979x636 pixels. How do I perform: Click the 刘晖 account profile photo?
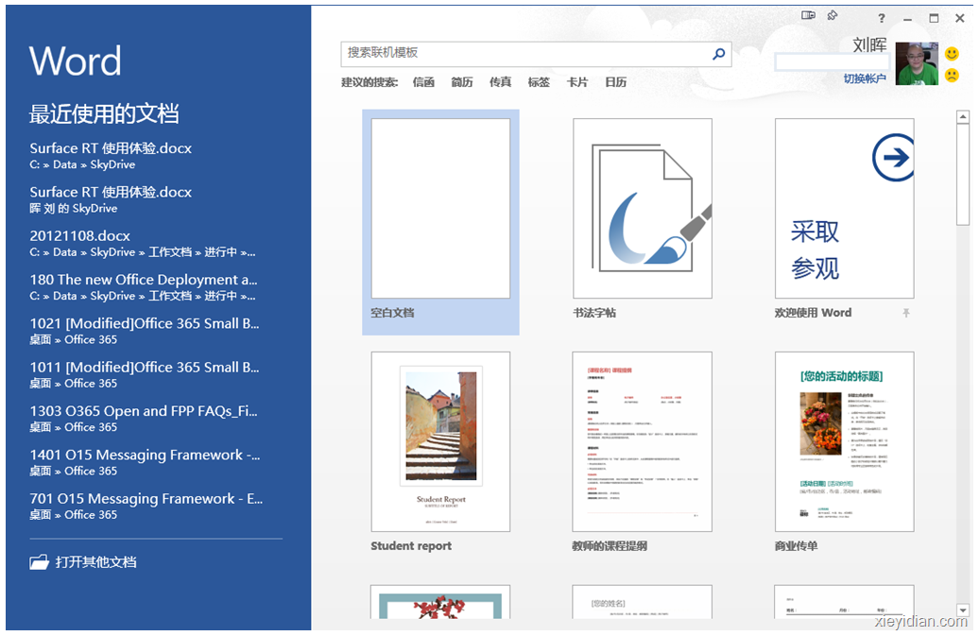pyautogui.click(x=917, y=63)
